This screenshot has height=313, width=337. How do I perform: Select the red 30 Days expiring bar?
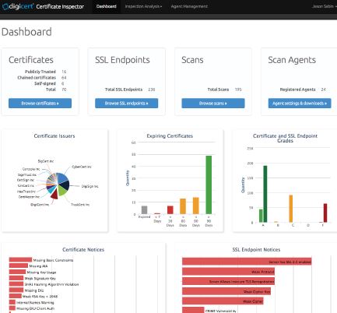170,210
